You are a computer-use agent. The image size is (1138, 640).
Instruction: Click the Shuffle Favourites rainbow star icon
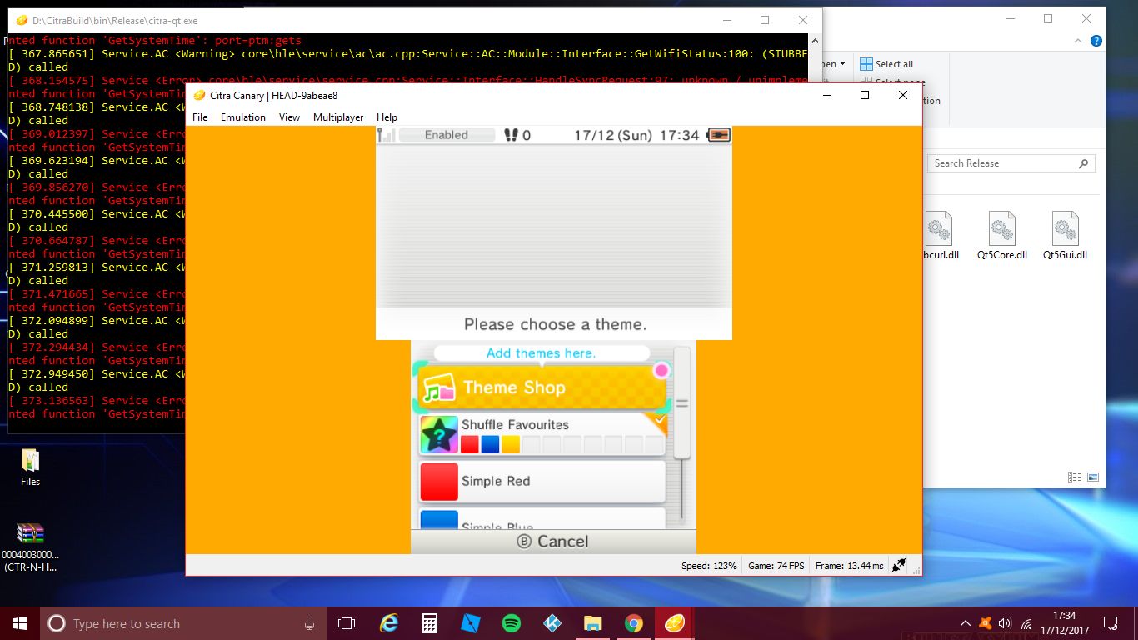pos(439,435)
